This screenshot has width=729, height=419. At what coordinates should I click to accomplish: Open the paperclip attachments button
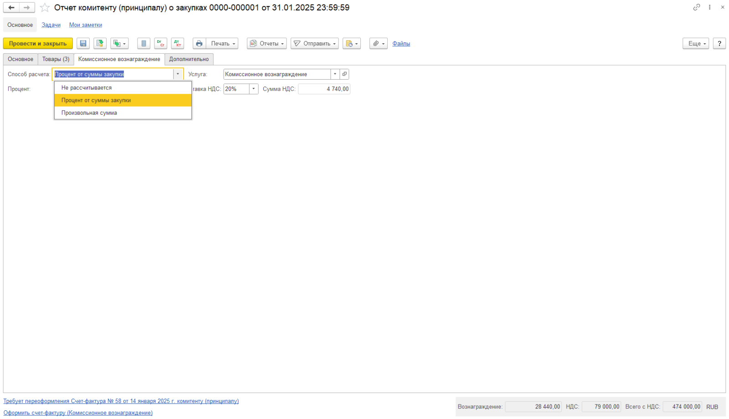pos(378,44)
